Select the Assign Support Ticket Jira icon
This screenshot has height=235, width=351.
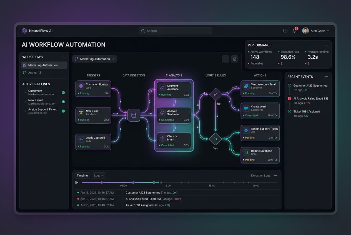246,130
